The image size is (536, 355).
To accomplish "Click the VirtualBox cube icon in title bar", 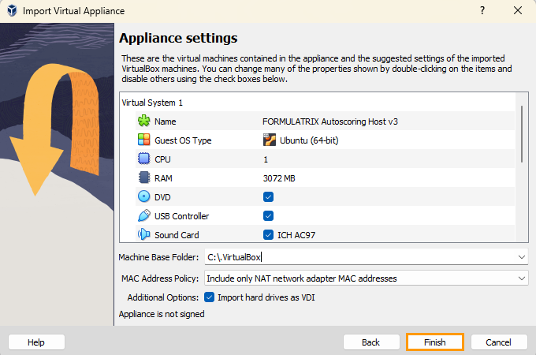I will (x=12, y=10).
